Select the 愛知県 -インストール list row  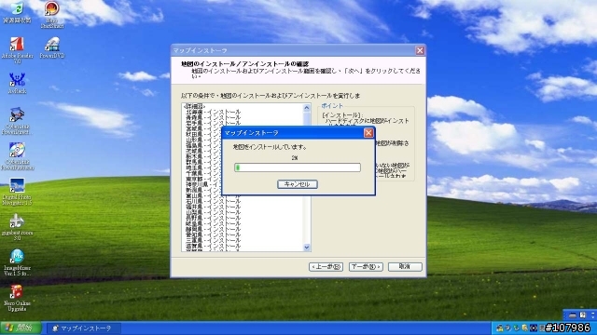(x=214, y=234)
